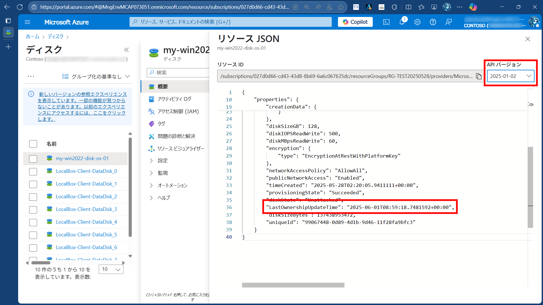Viewport: 543px width, 305px height.
Task: Open the API バージョン dropdown
Action: coord(510,76)
